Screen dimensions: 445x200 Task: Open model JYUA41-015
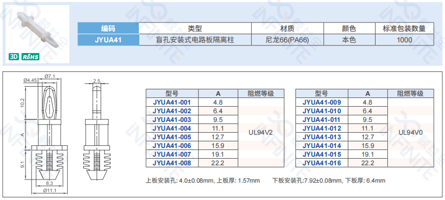322,154
